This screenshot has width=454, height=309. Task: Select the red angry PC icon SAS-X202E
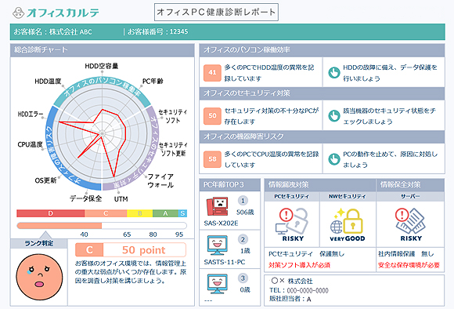click(x=218, y=206)
